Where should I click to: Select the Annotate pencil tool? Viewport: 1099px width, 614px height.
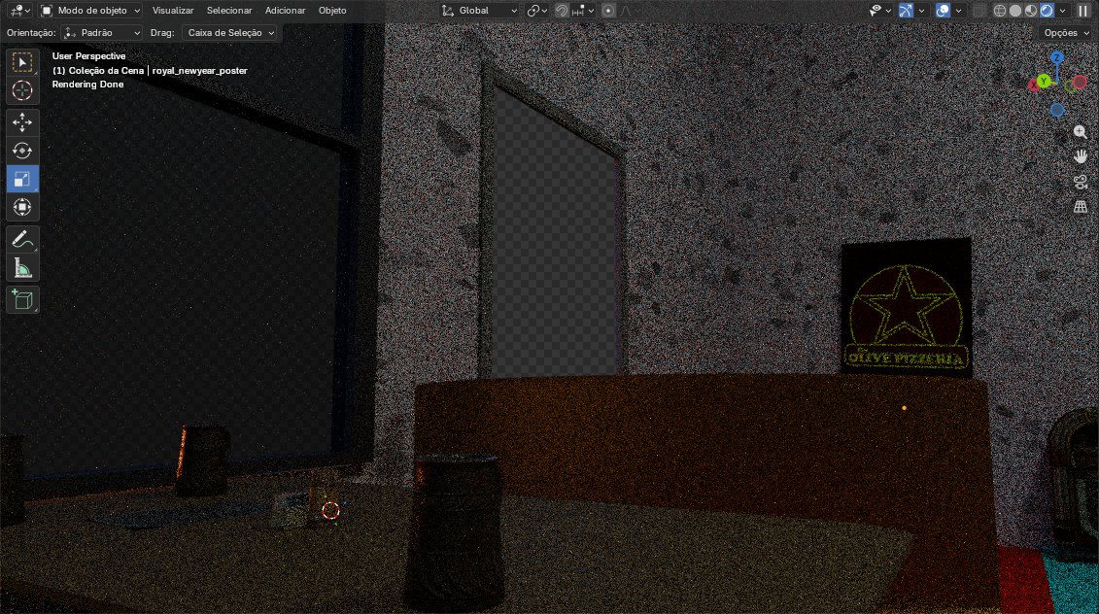tap(22, 240)
